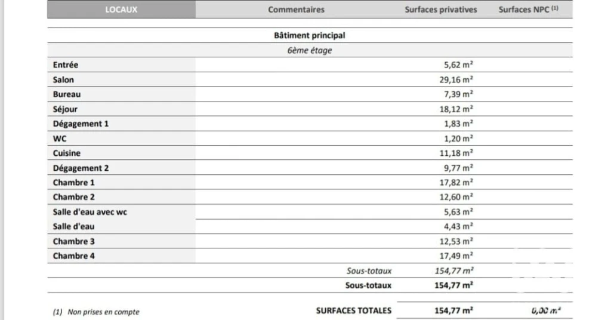Click the Surfaces privatives header

point(441,10)
